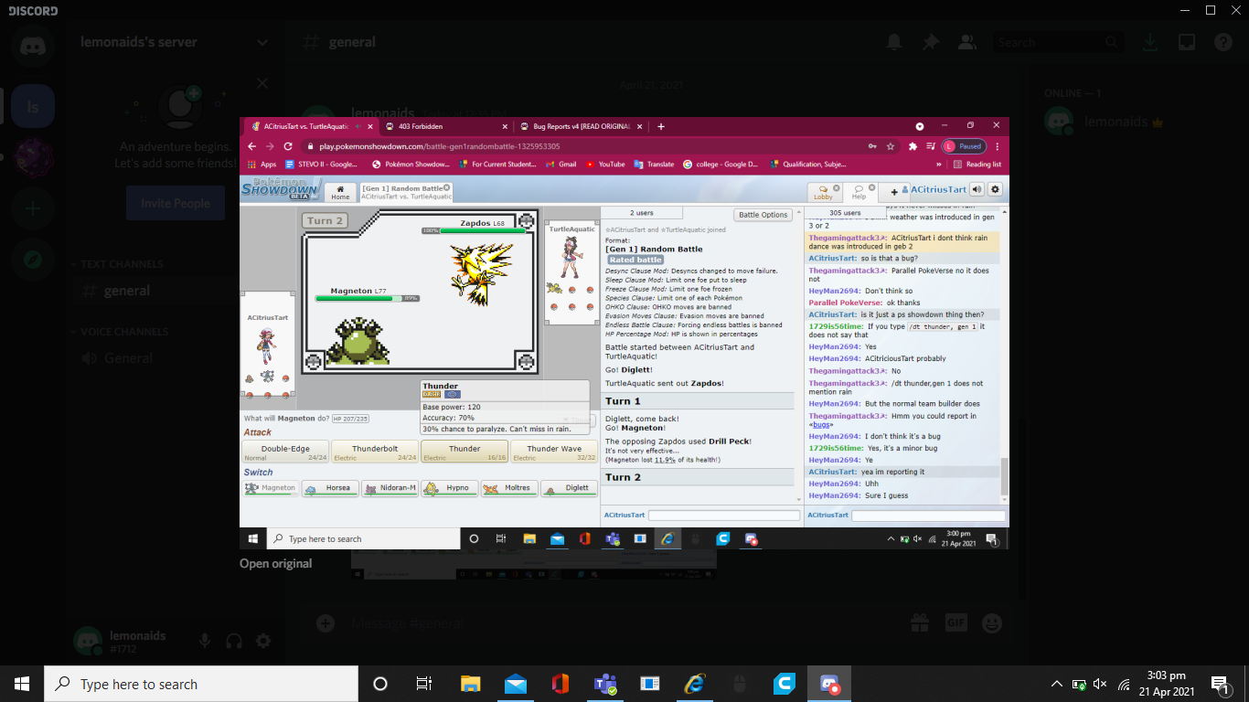
Task: Show pinned messages with the pin icon
Action: (x=931, y=42)
